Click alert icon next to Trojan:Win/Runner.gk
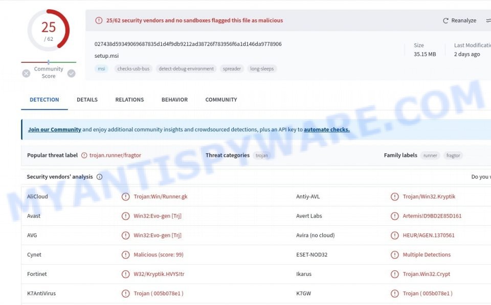Viewport: 491px width, 305px height. click(126, 197)
